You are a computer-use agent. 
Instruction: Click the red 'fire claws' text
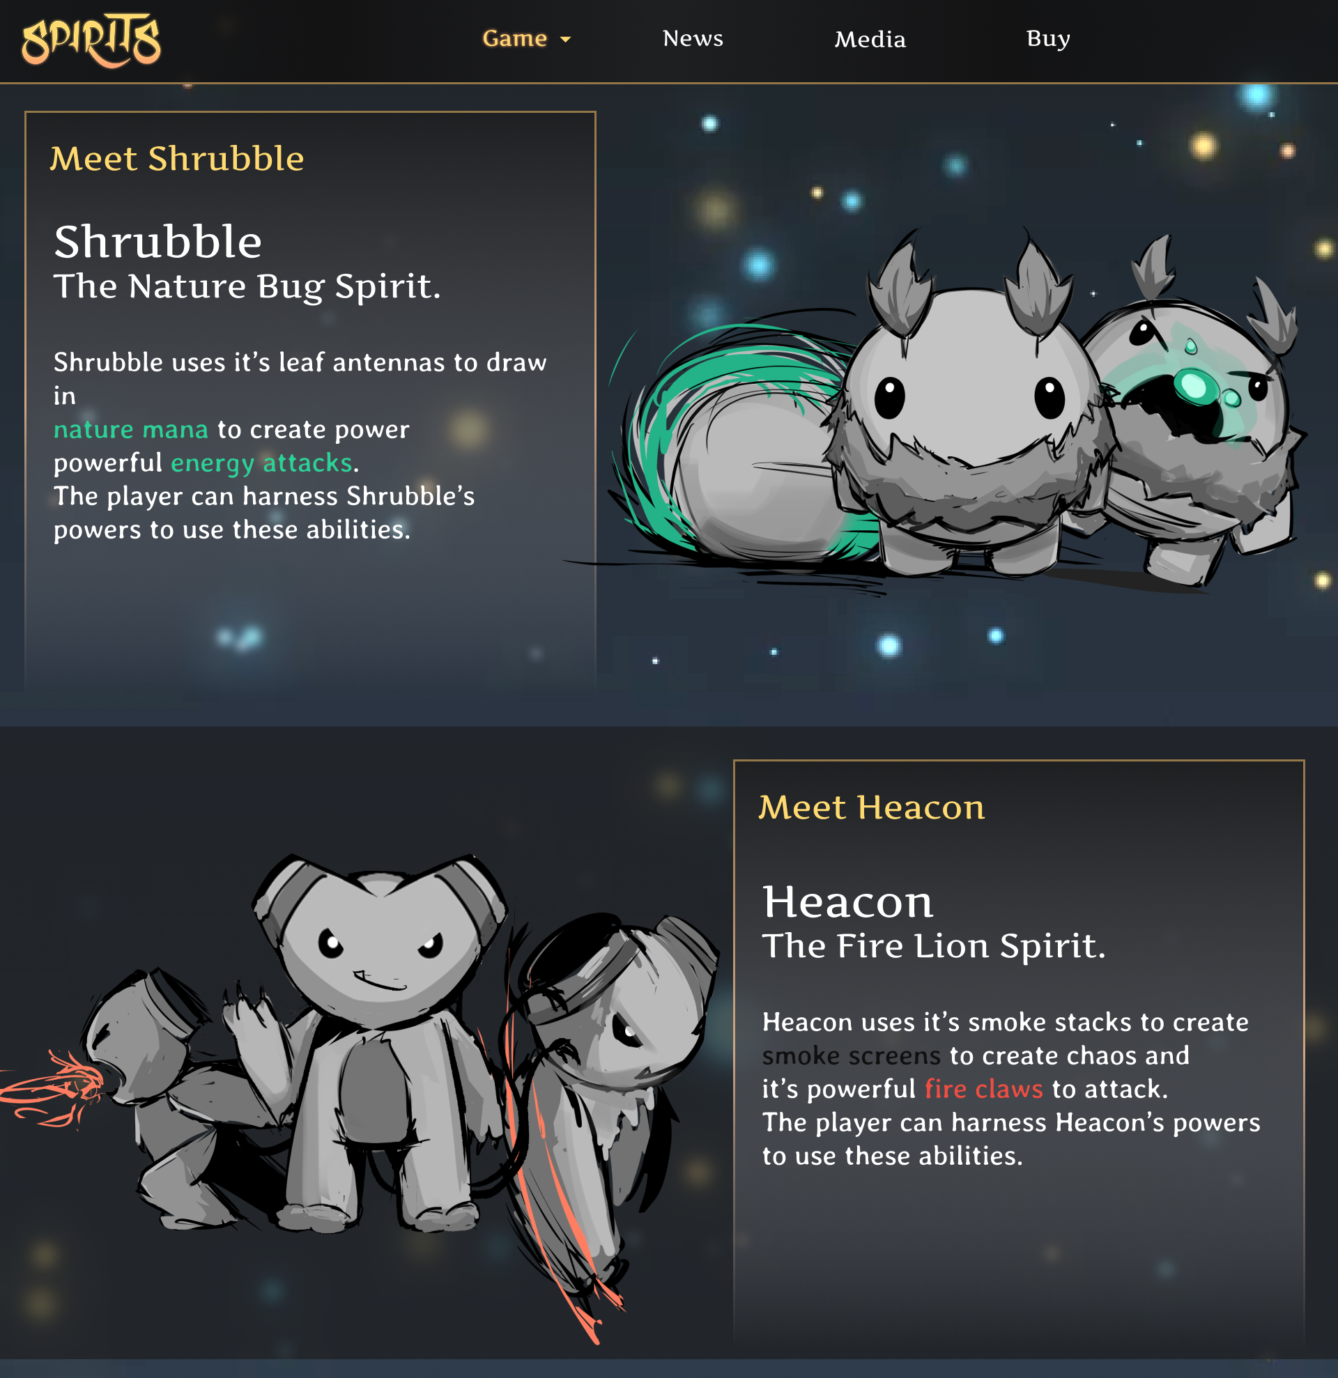coord(983,1088)
